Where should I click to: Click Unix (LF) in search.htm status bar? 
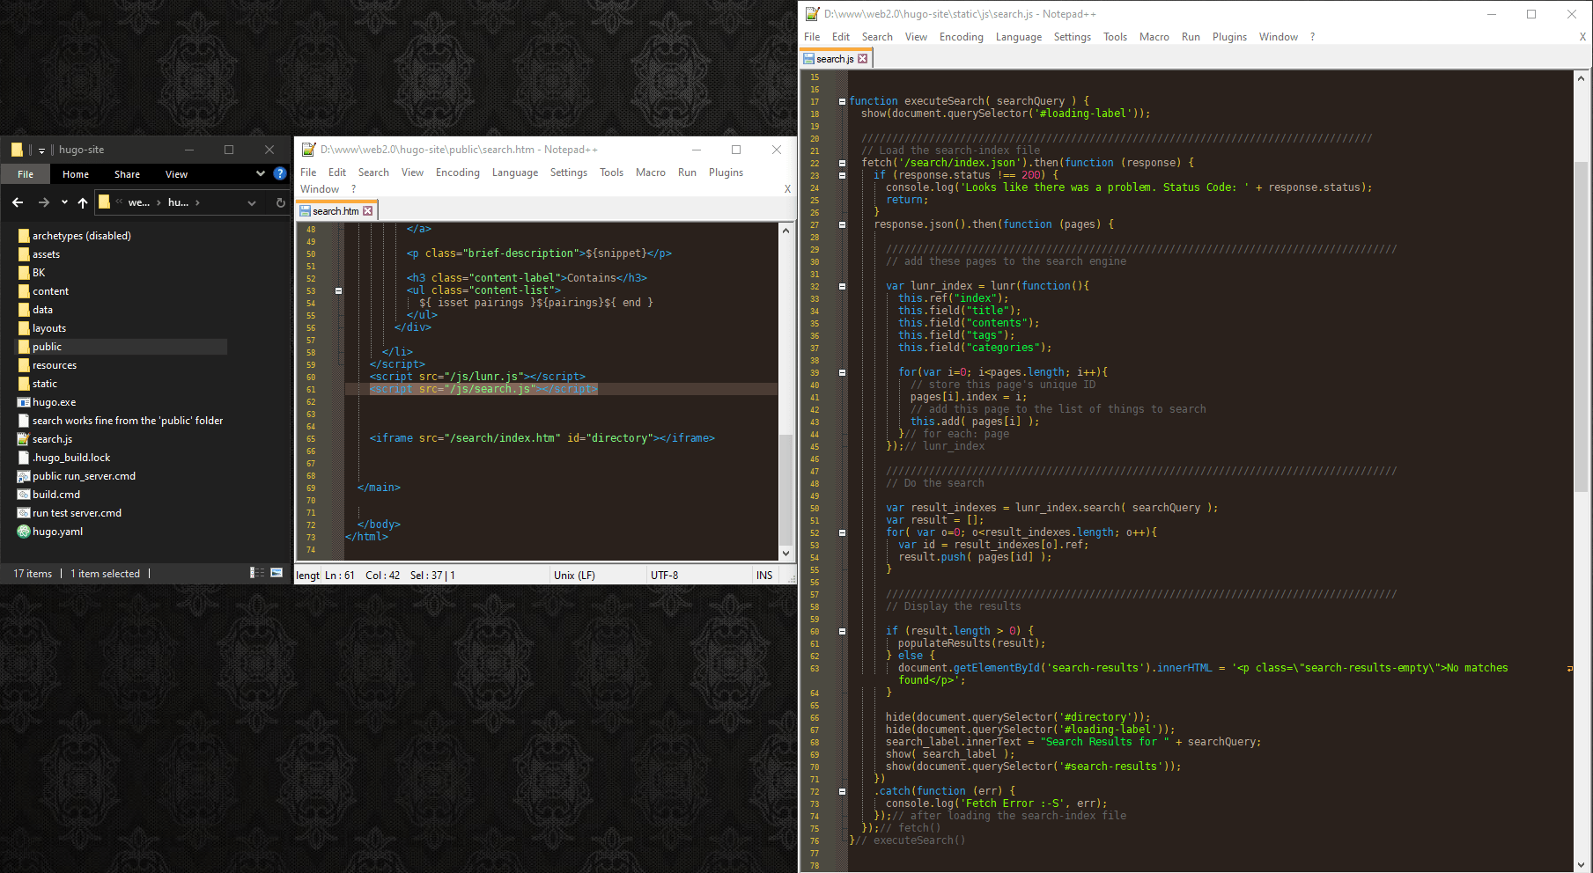pyautogui.click(x=574, y=576)
